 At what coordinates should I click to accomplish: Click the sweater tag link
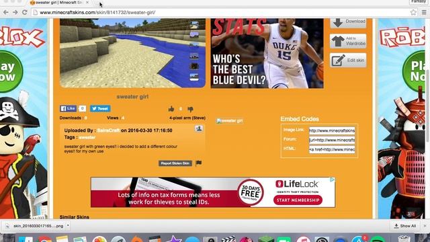click(x=87, y=137)
